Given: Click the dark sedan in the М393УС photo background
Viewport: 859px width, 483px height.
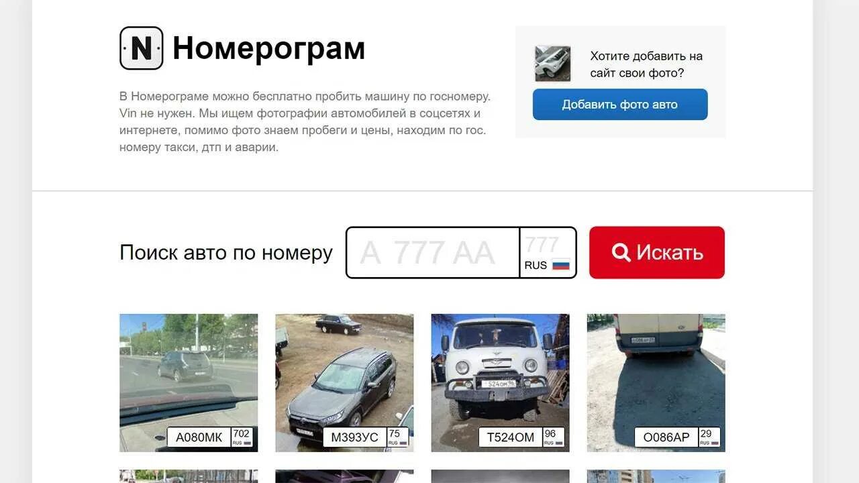Looking at the screenshot, I should coord(338,324).
